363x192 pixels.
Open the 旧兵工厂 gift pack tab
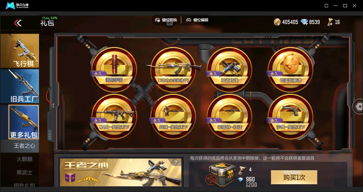[20, 86]
